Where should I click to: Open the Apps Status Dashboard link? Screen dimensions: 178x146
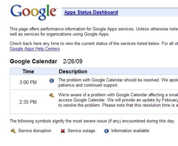pos(91,12)
